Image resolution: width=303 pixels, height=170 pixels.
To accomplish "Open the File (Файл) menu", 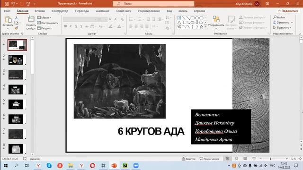I will (7, 11).
